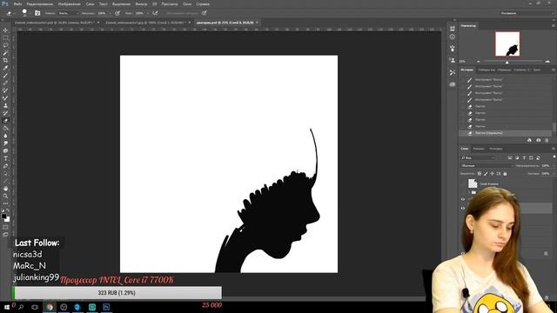The height and width of the screenshot is (313, 557).
Task: Open Navigator panel flyout menu
Action: [554, 26]
